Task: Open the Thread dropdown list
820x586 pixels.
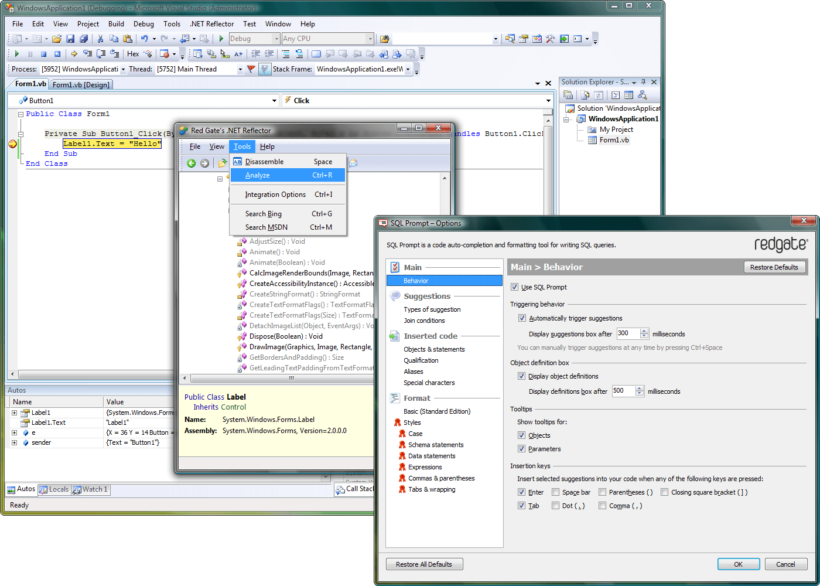Action: (240, 69)
